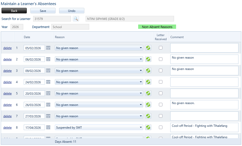Click the learner name field NTINI SIPHIWE
This screenshot has height=146, width=242.
pos(130,19)
